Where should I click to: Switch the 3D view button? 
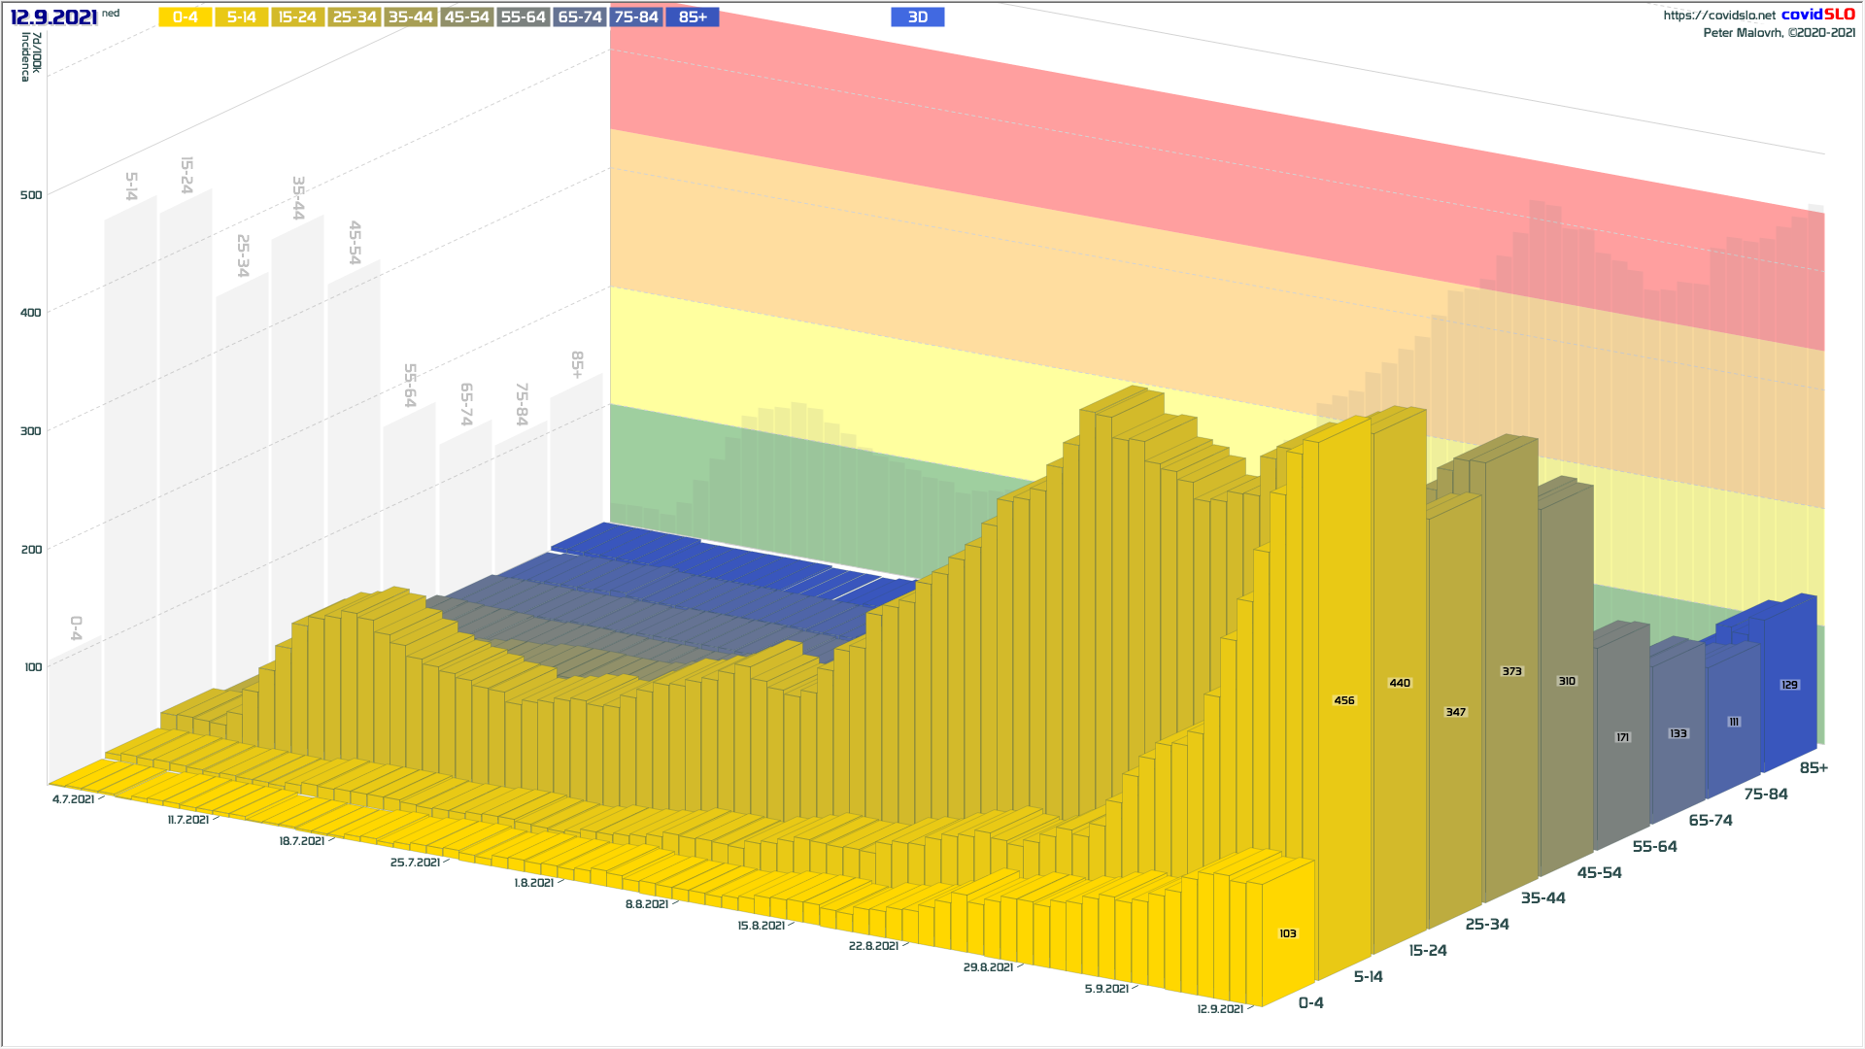point(917,17)
